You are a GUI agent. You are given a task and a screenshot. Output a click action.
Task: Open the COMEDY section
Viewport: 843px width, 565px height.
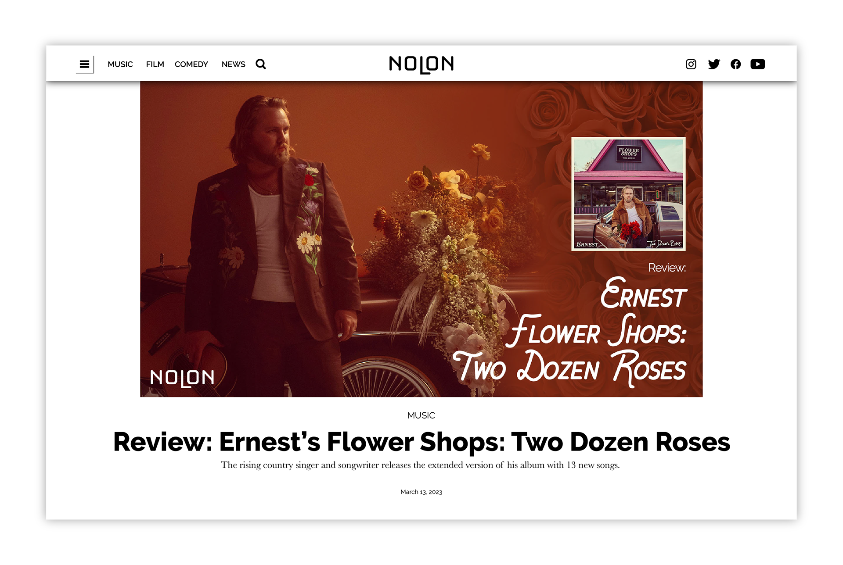point(191,64)
